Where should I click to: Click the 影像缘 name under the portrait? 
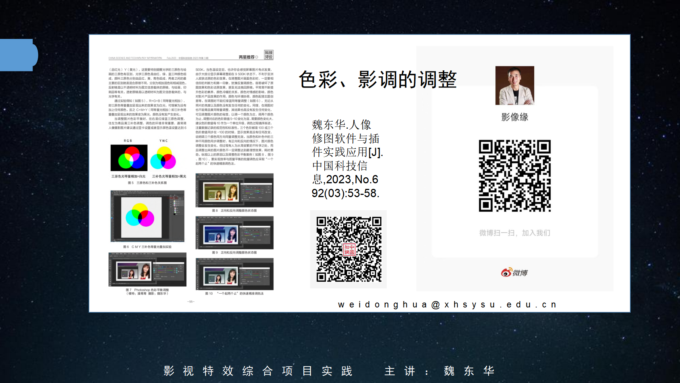click(x=514, y=117)
